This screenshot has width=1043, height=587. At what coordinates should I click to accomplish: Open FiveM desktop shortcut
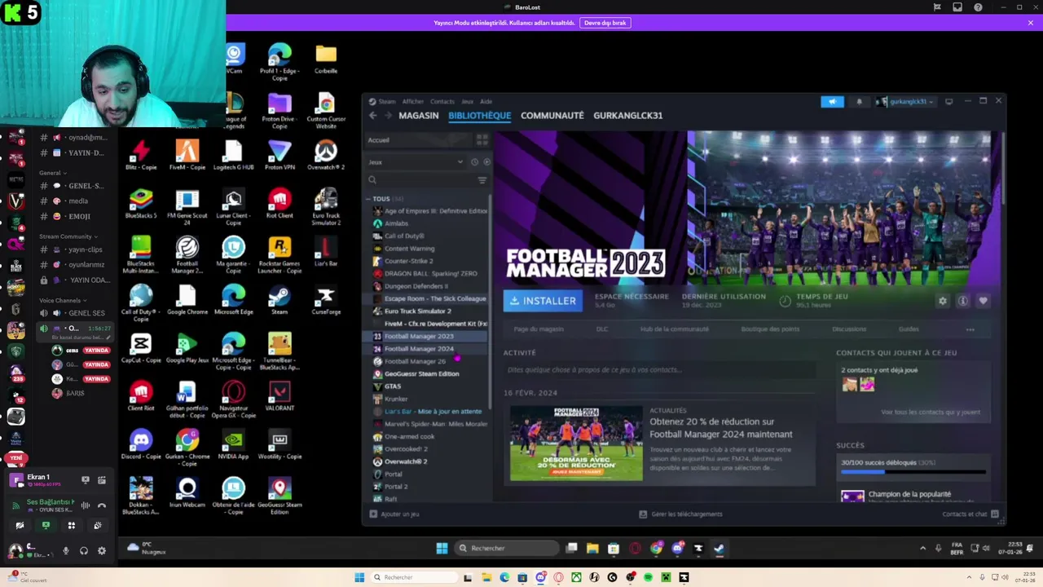click(187, 156)
